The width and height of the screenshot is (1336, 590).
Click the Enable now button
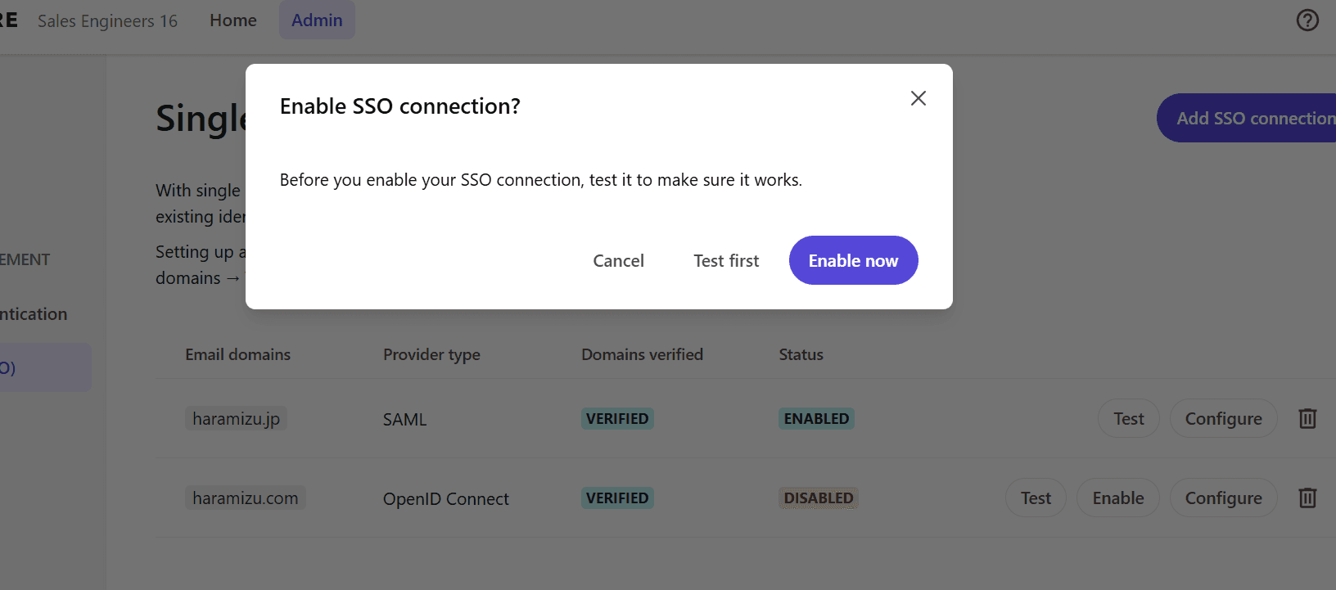853,260
